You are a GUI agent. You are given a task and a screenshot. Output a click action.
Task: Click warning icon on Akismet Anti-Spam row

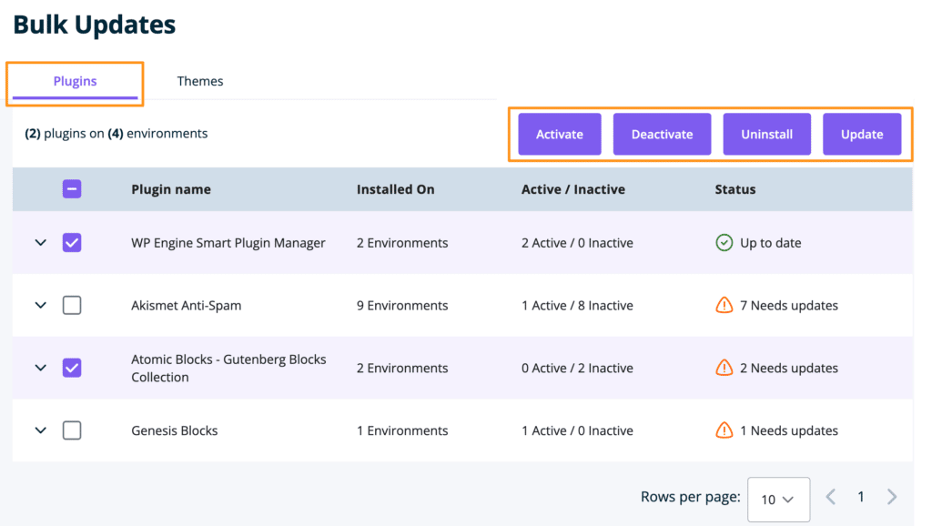(724, 306)
